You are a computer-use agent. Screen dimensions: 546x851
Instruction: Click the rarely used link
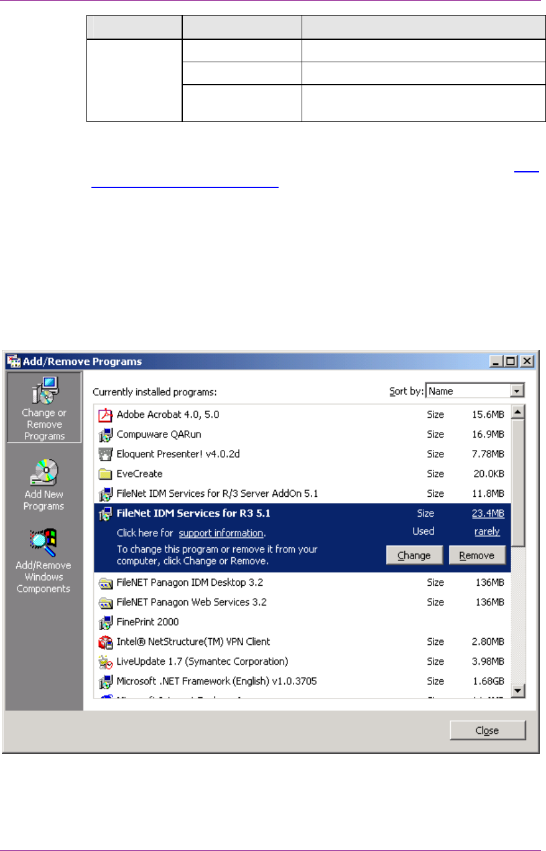(x=487, y=532)
